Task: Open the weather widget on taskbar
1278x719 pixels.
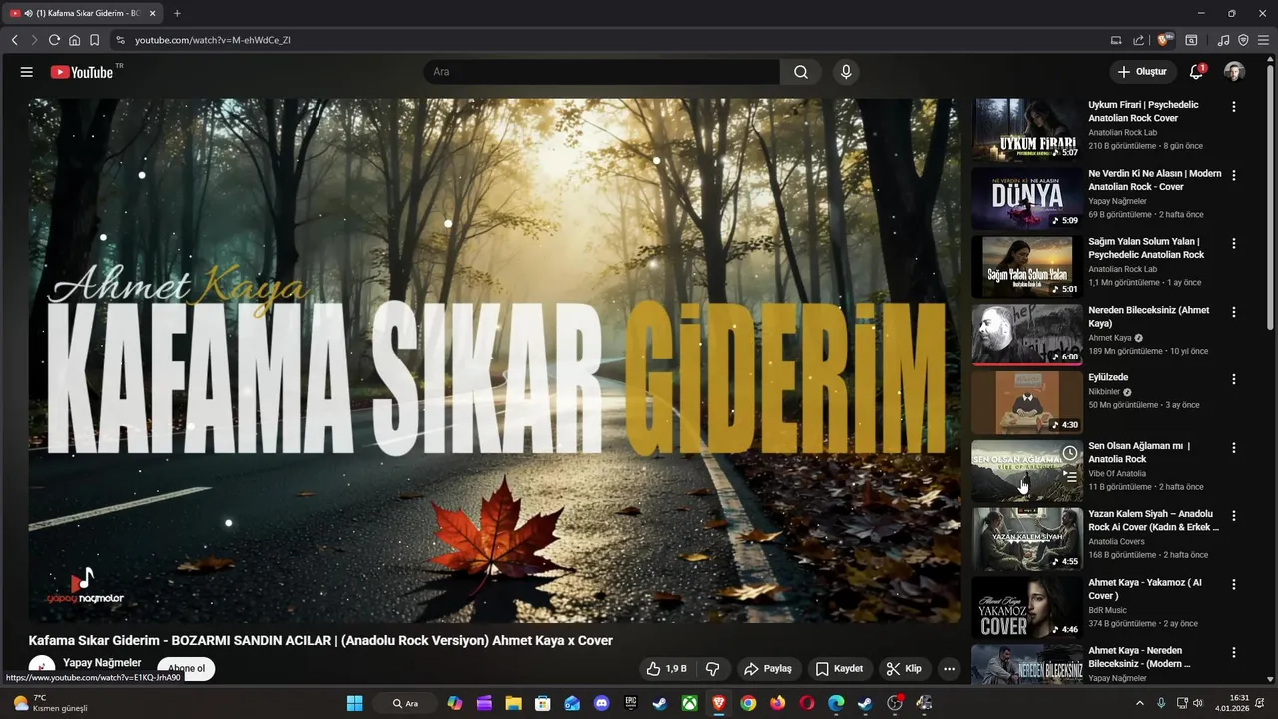Action: coord(50,703)
